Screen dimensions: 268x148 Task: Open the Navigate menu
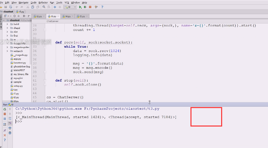(x=24, y=3)
